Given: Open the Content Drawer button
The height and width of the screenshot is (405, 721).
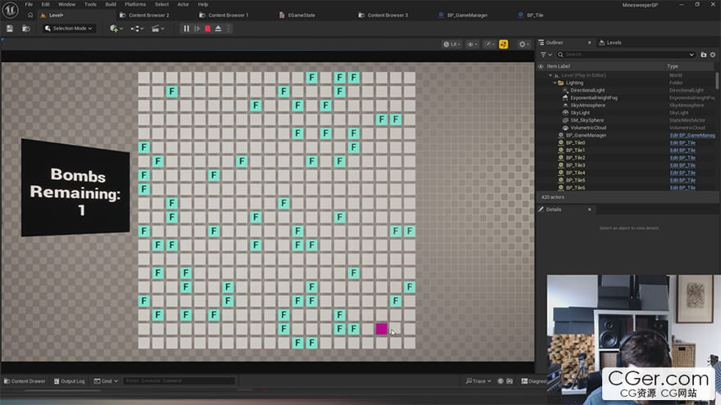Looking at the screenshot, I should [x=25, y=381].
